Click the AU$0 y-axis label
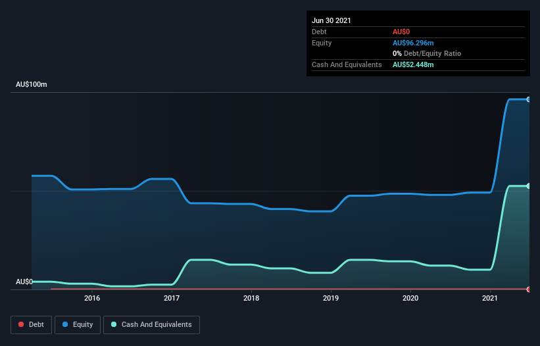Screen dimensions: 540x346 [x=24, y=282]
